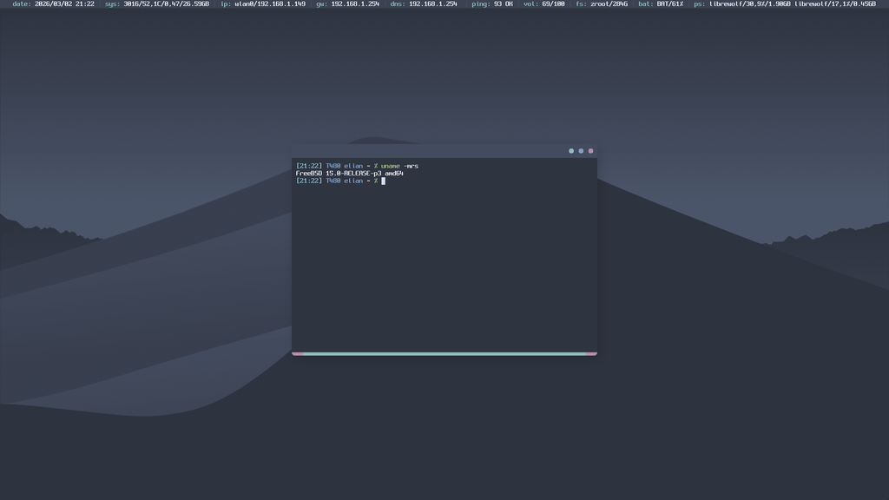Click the 'uname -mrs' command text

(399, 166)
